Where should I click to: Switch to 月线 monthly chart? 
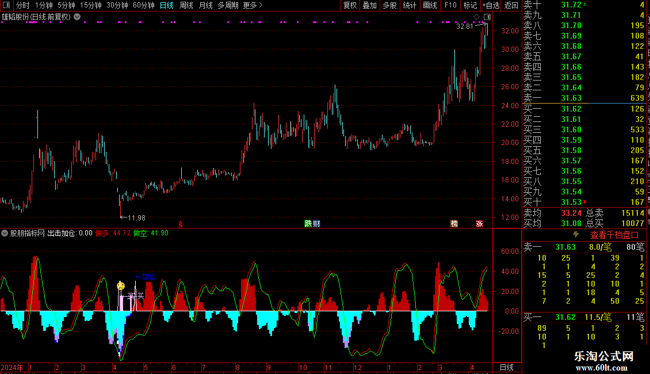point(205,5)
